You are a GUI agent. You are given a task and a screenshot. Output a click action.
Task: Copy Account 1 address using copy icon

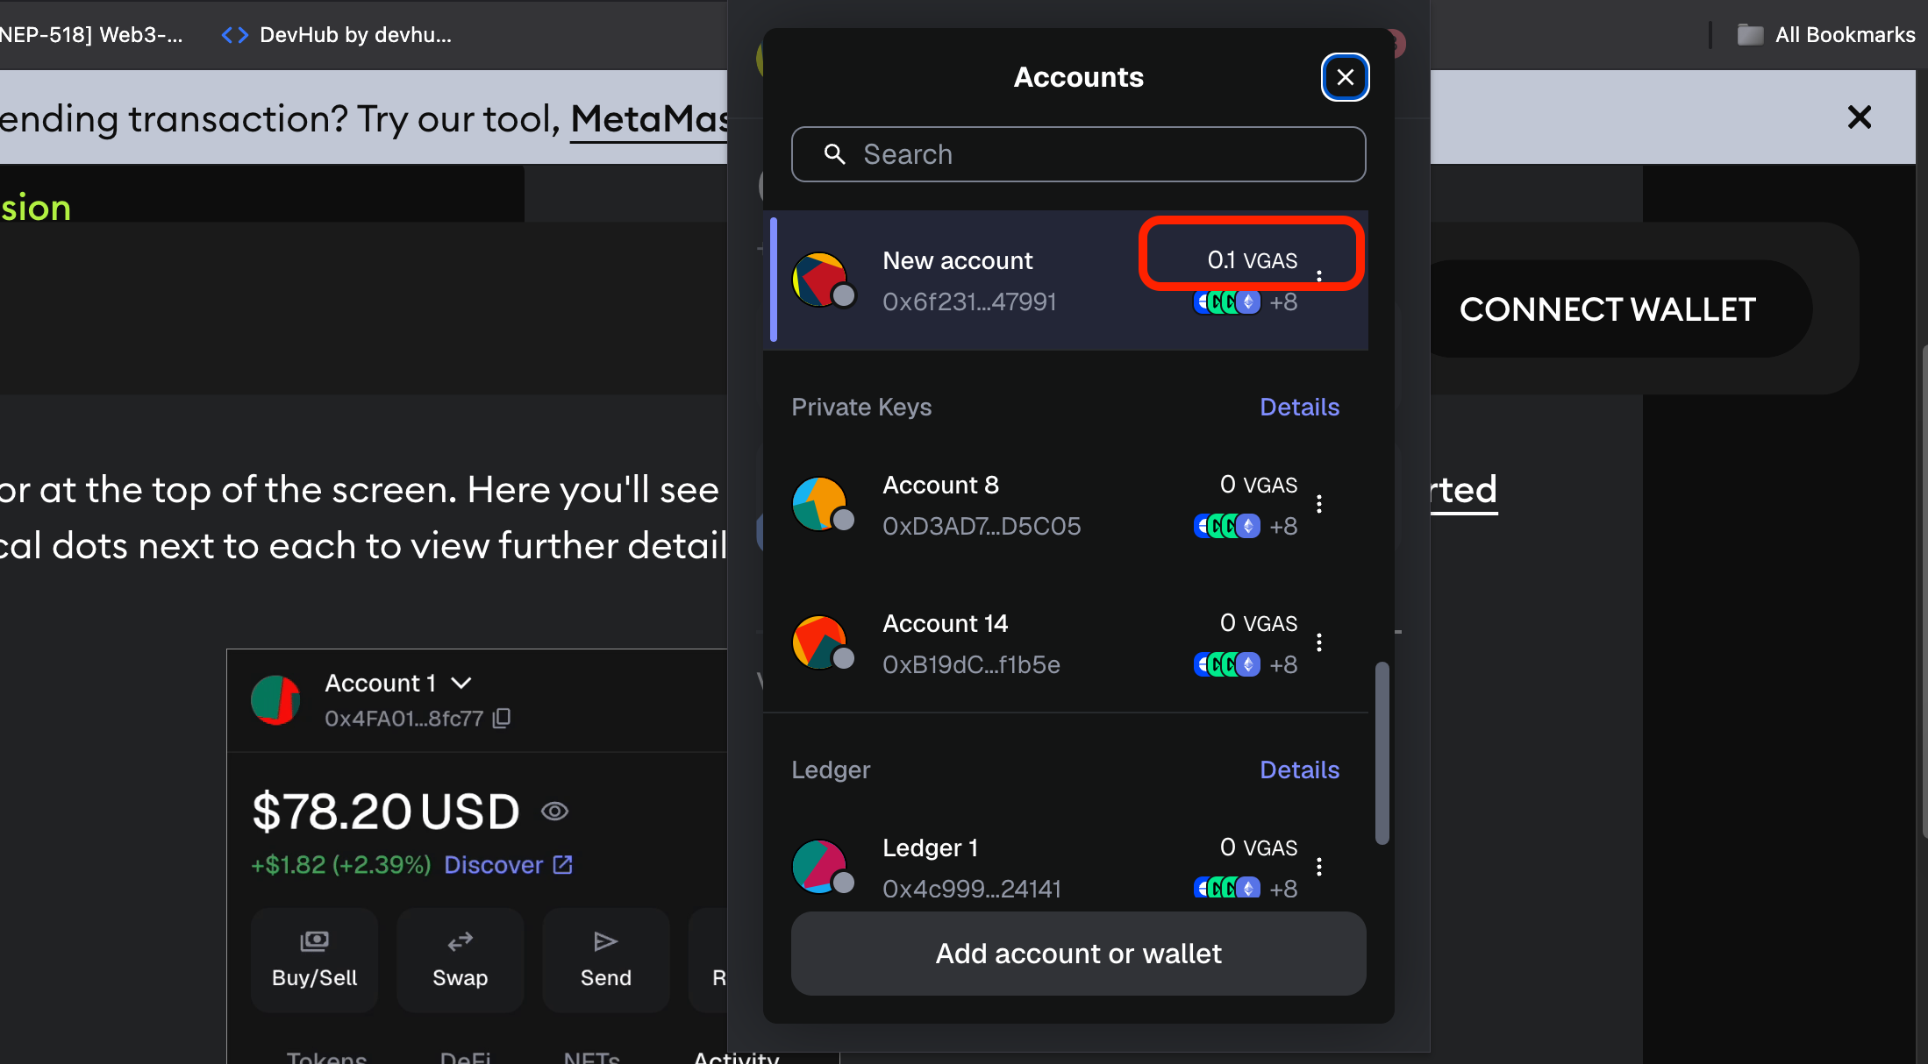(x=501, y=718)
